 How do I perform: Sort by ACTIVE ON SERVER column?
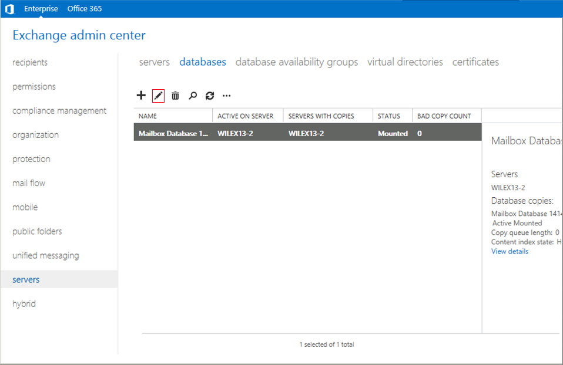245,116
